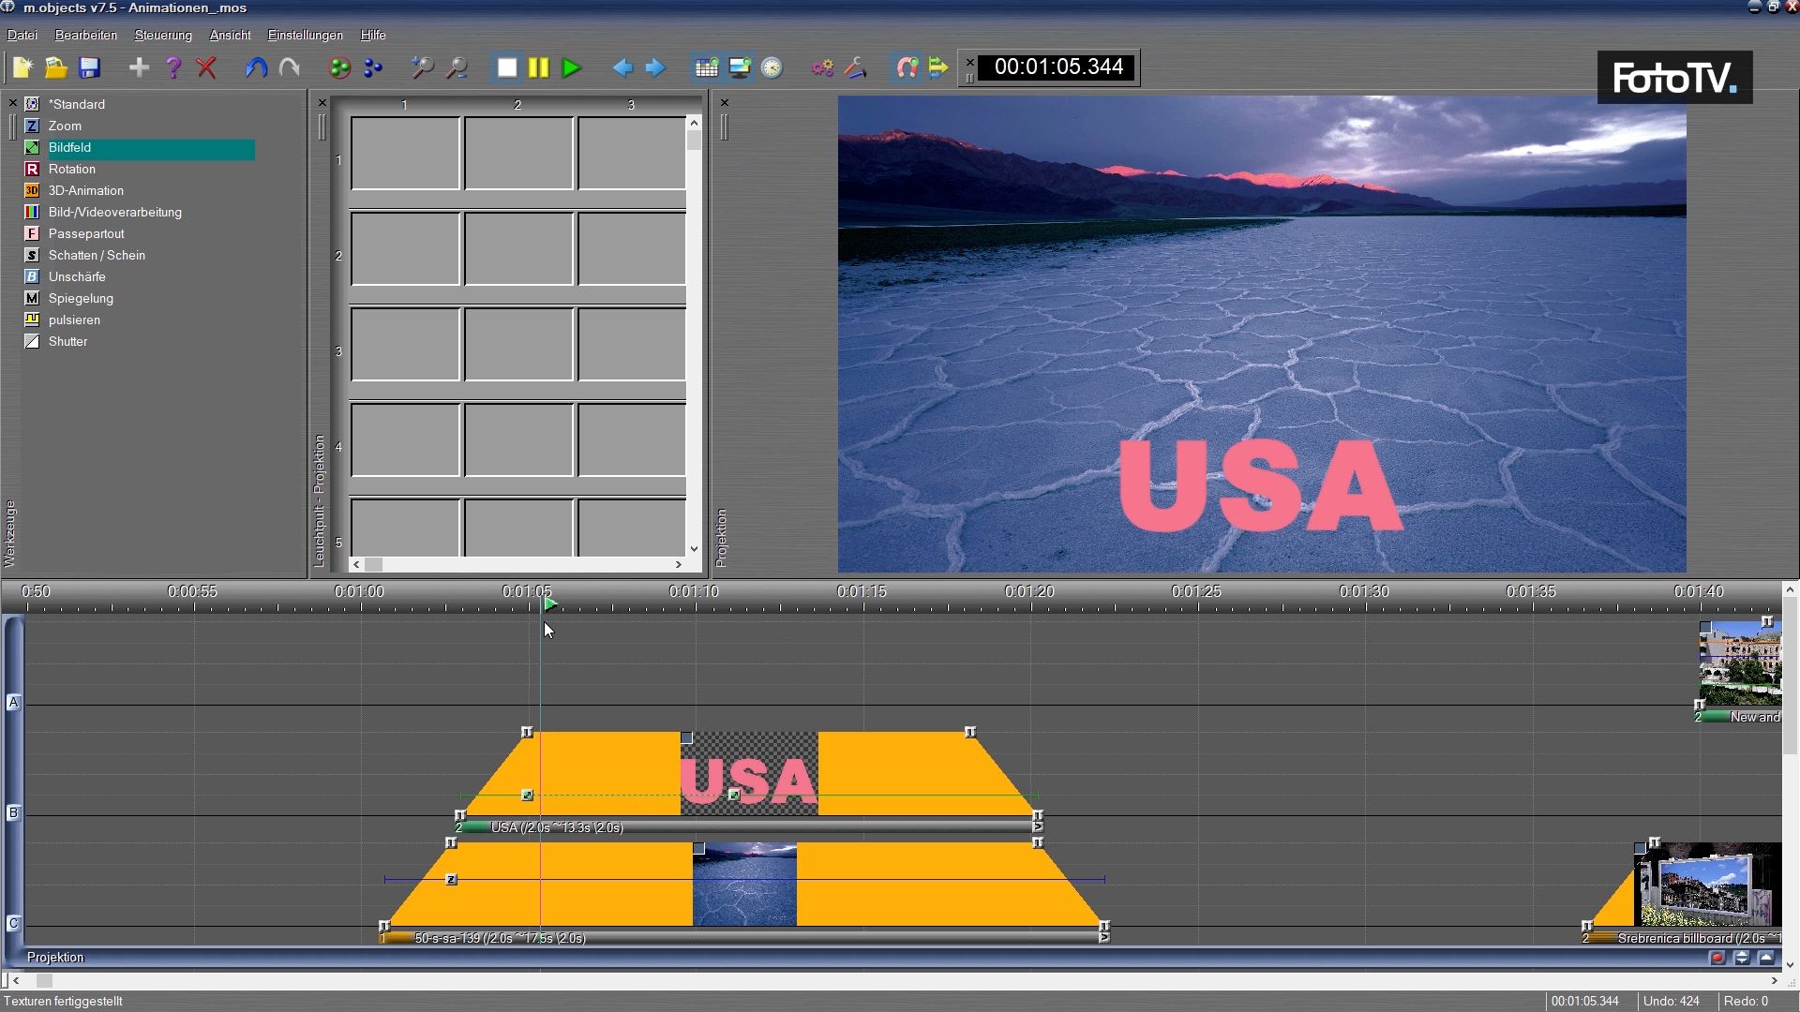Click the Play button in toolbar
Image resolution: width=1800 pixels, height=1012 pixels.
pos(571,67)
